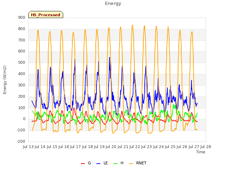227x170 pixels.
Task: Click the 100 y-axis tick label
Action: (x=22, y=108)
